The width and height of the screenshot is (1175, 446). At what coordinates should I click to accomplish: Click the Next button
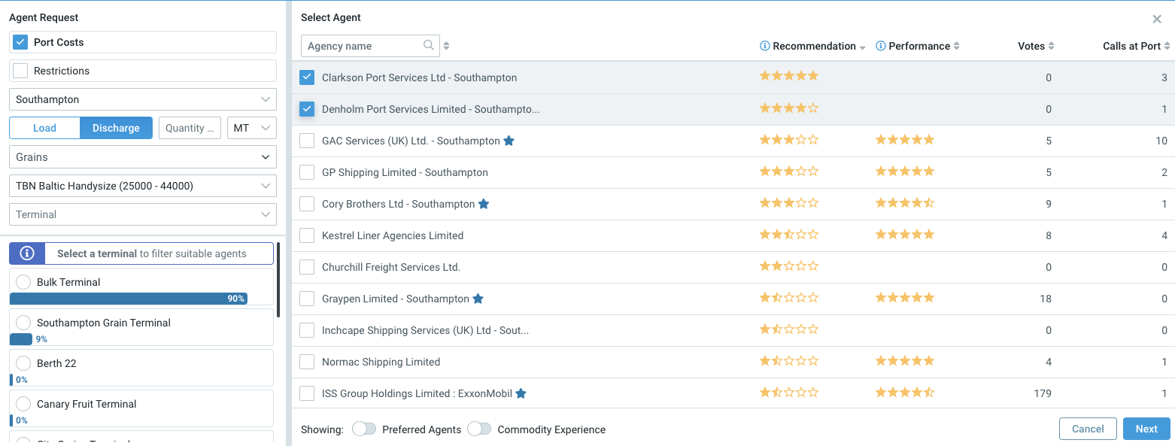[x=1146, y=429]
